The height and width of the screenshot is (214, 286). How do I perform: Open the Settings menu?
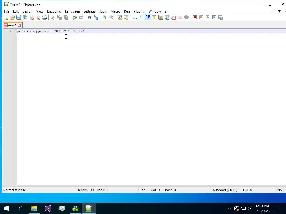tap(89, 11)
